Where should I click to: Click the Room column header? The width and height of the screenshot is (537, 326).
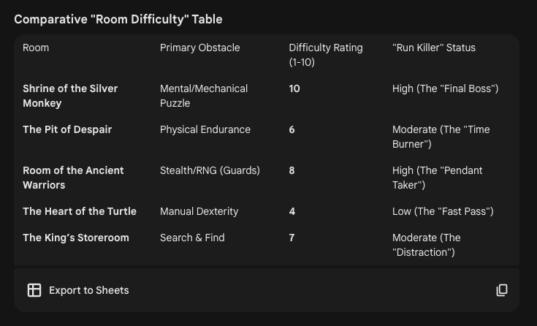(x=36, y=48)
